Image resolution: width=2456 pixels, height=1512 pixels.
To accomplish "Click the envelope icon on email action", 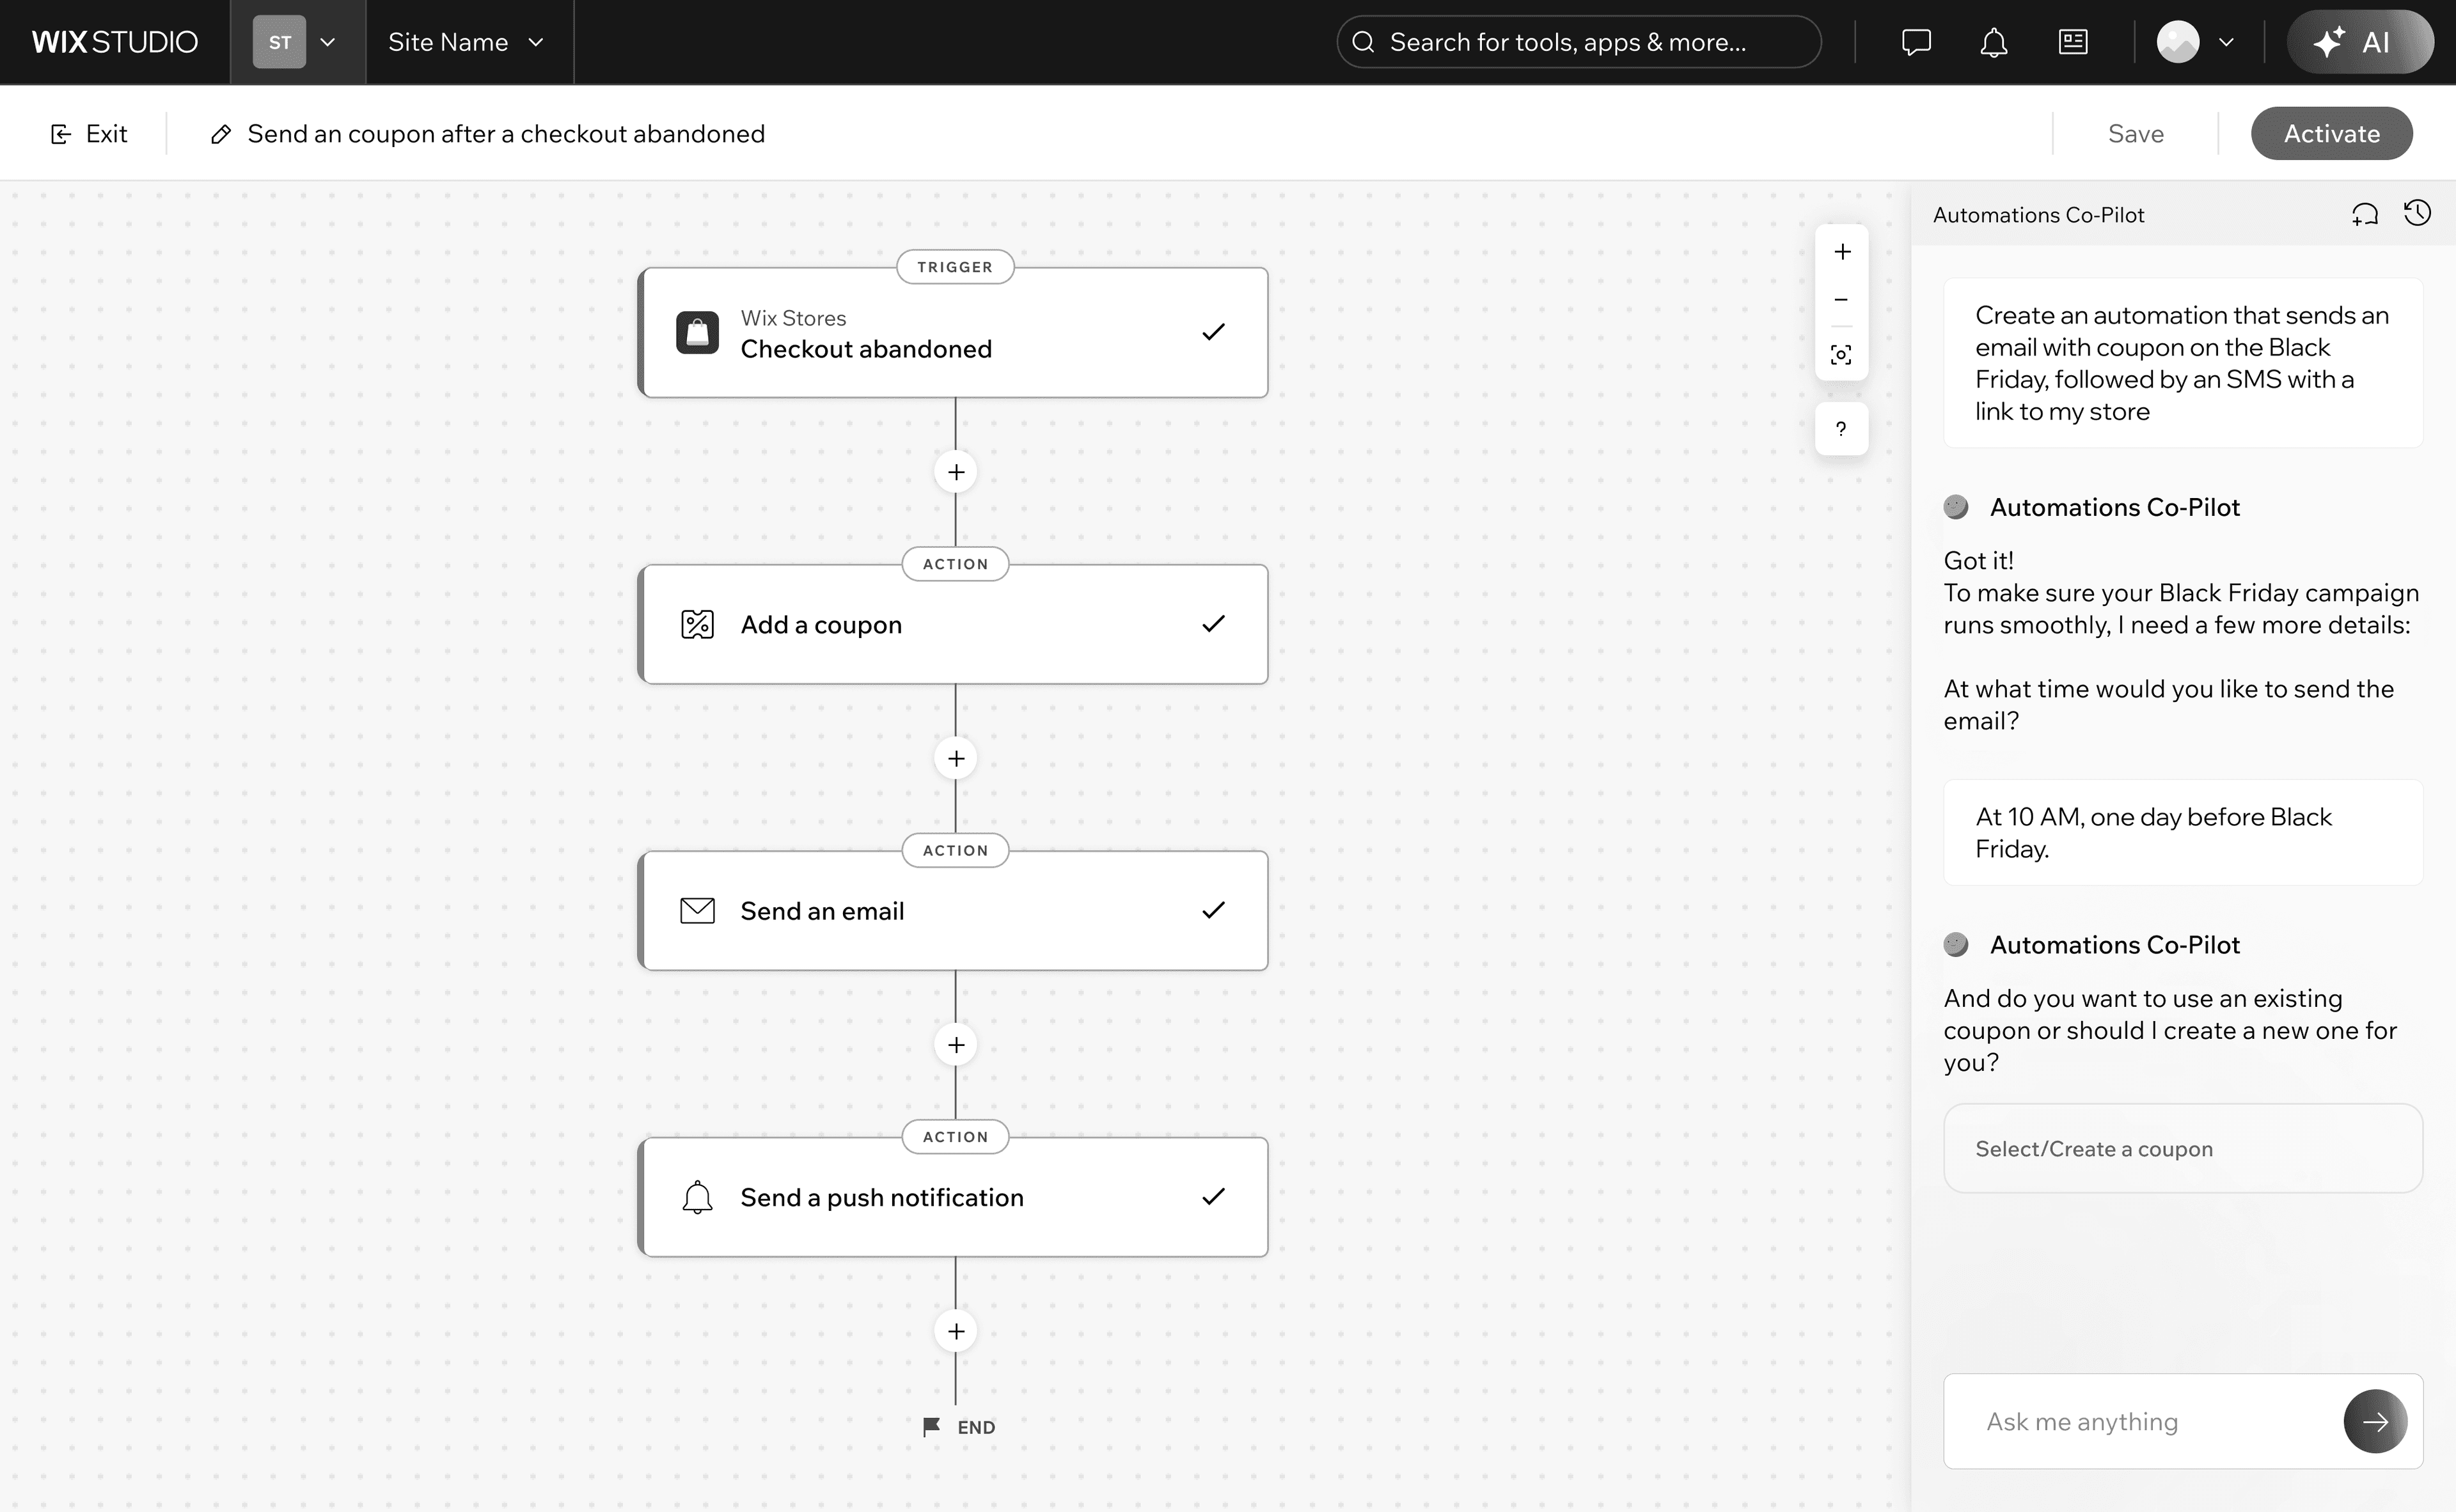I will click(x=697, y=911).
